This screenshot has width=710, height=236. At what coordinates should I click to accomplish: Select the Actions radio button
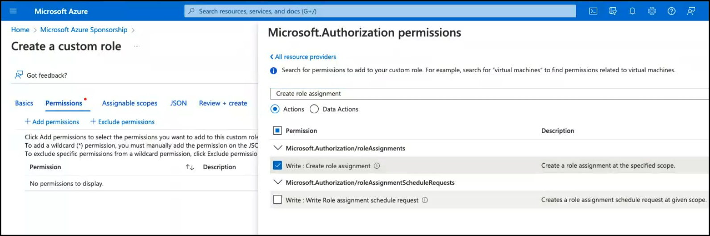point(275,109)
